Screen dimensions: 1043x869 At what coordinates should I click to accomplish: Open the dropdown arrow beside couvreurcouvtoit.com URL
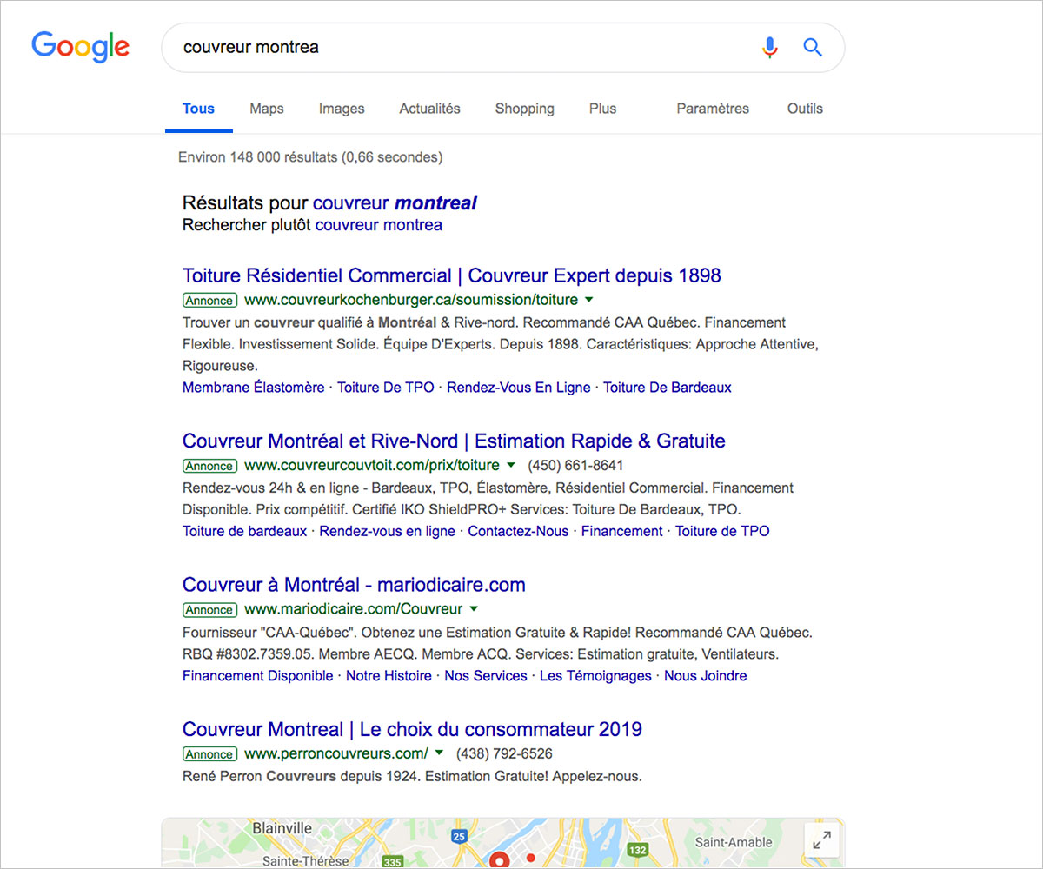(510, 465)
